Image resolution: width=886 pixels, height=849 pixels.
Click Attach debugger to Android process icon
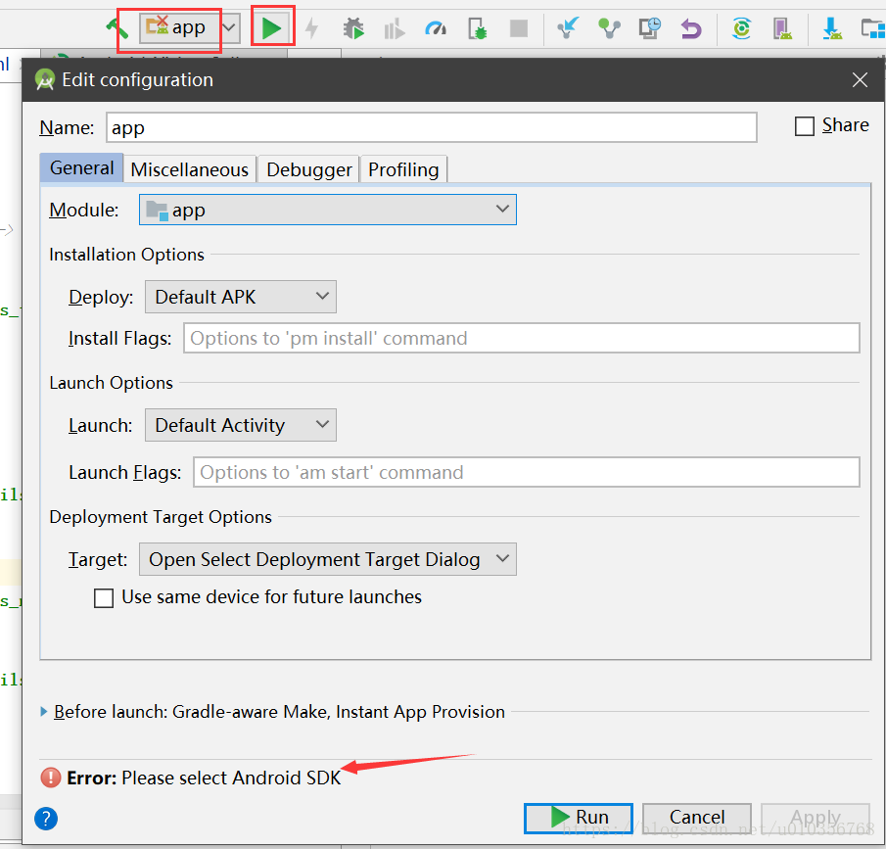478,27
